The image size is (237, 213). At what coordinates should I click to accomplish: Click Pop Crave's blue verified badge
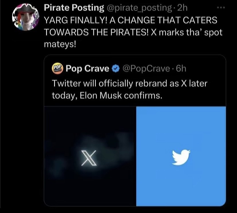[115, 69]
